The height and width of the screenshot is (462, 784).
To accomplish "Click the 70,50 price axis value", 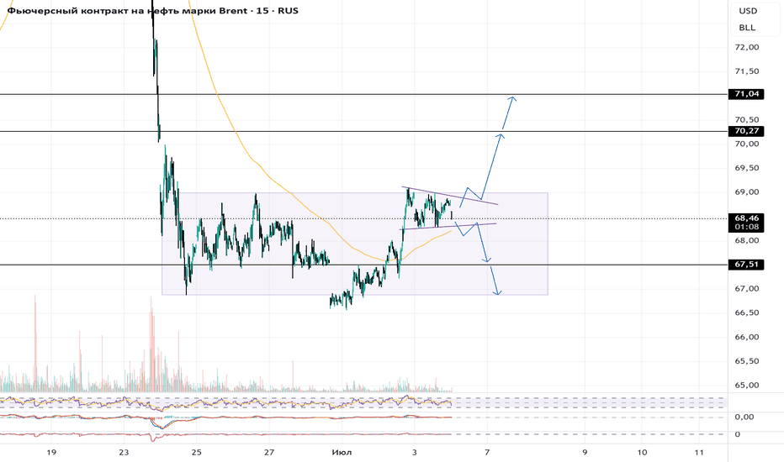I will (746, 119).
